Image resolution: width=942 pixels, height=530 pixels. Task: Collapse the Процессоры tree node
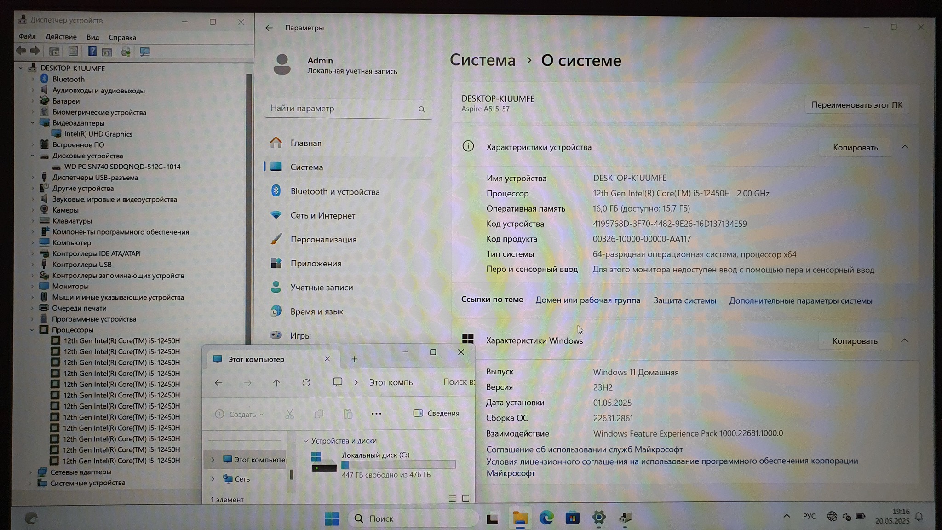pyautogui.click(x=32, y=330)
